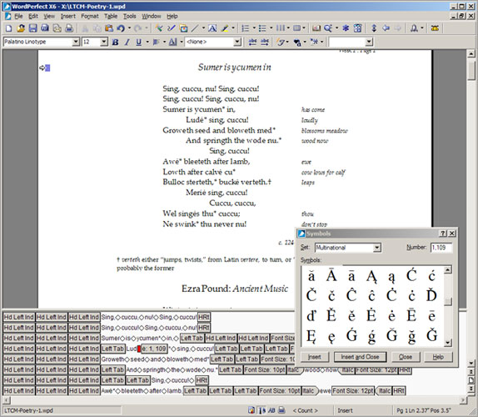Click the Paste clipboard icon

[109, 28]
